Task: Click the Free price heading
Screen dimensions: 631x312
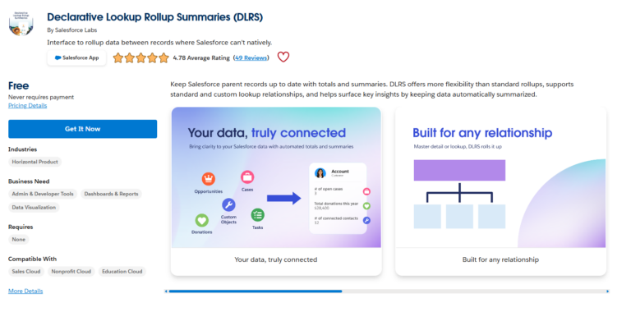Action: [19, 86]
